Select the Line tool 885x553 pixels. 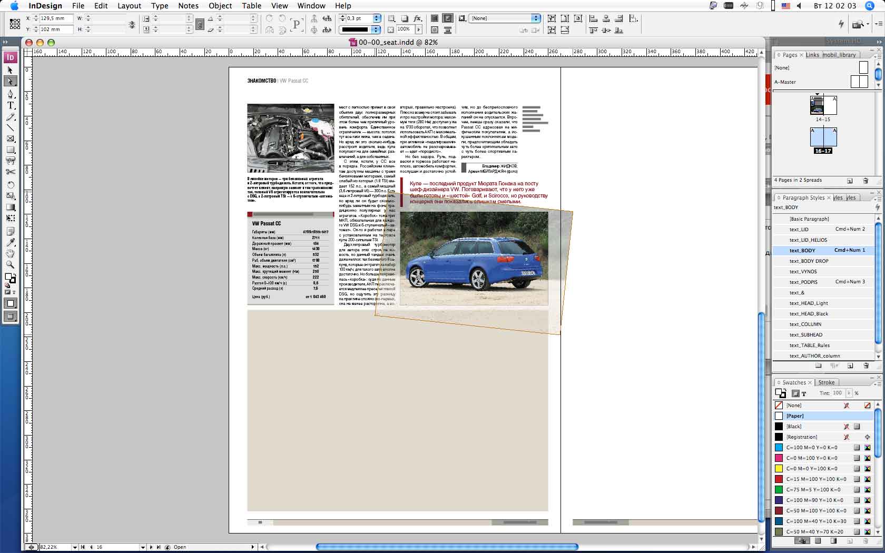pyautogui.click(x=10, y=127)
